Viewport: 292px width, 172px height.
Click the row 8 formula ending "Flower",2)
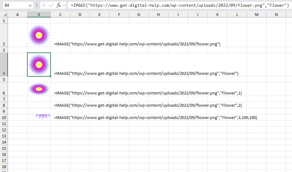pyautogui.click(x=148, y=106)
